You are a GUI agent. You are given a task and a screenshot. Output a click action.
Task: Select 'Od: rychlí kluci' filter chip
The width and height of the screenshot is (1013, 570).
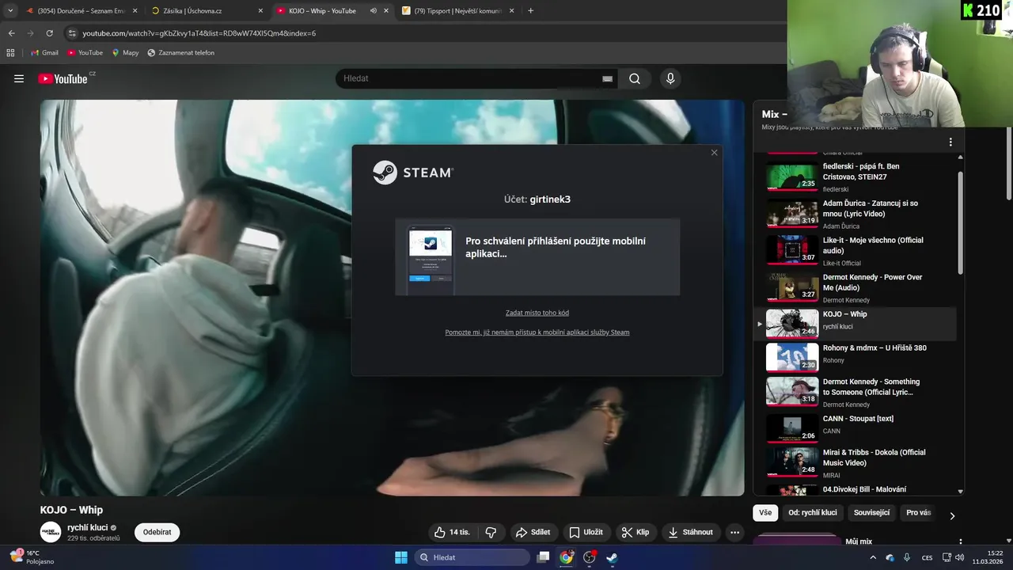[x=813, y=513]
